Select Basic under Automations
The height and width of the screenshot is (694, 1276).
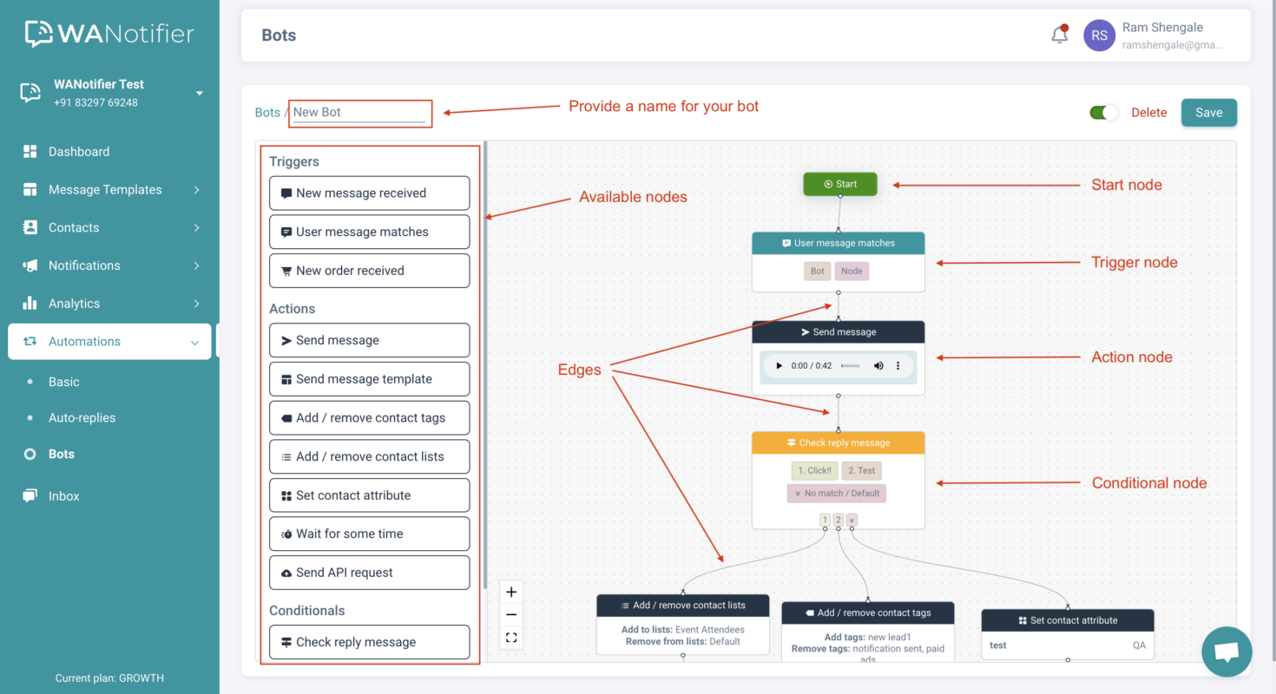tap(63, 382)
